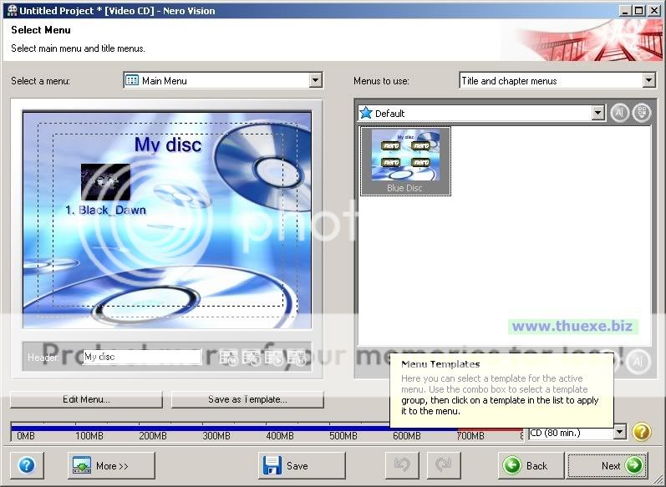Open the Main Menu selection dropdown

tap(315, 81)
